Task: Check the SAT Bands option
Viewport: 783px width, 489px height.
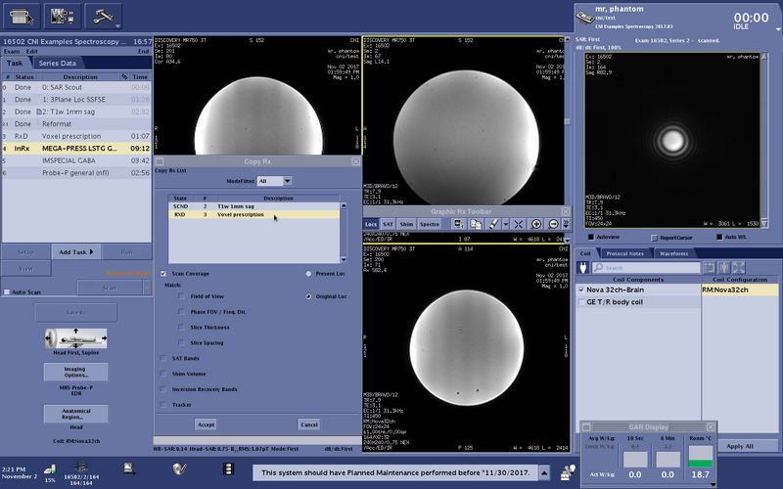Action: pyautogui.click(x=163, y=358)
